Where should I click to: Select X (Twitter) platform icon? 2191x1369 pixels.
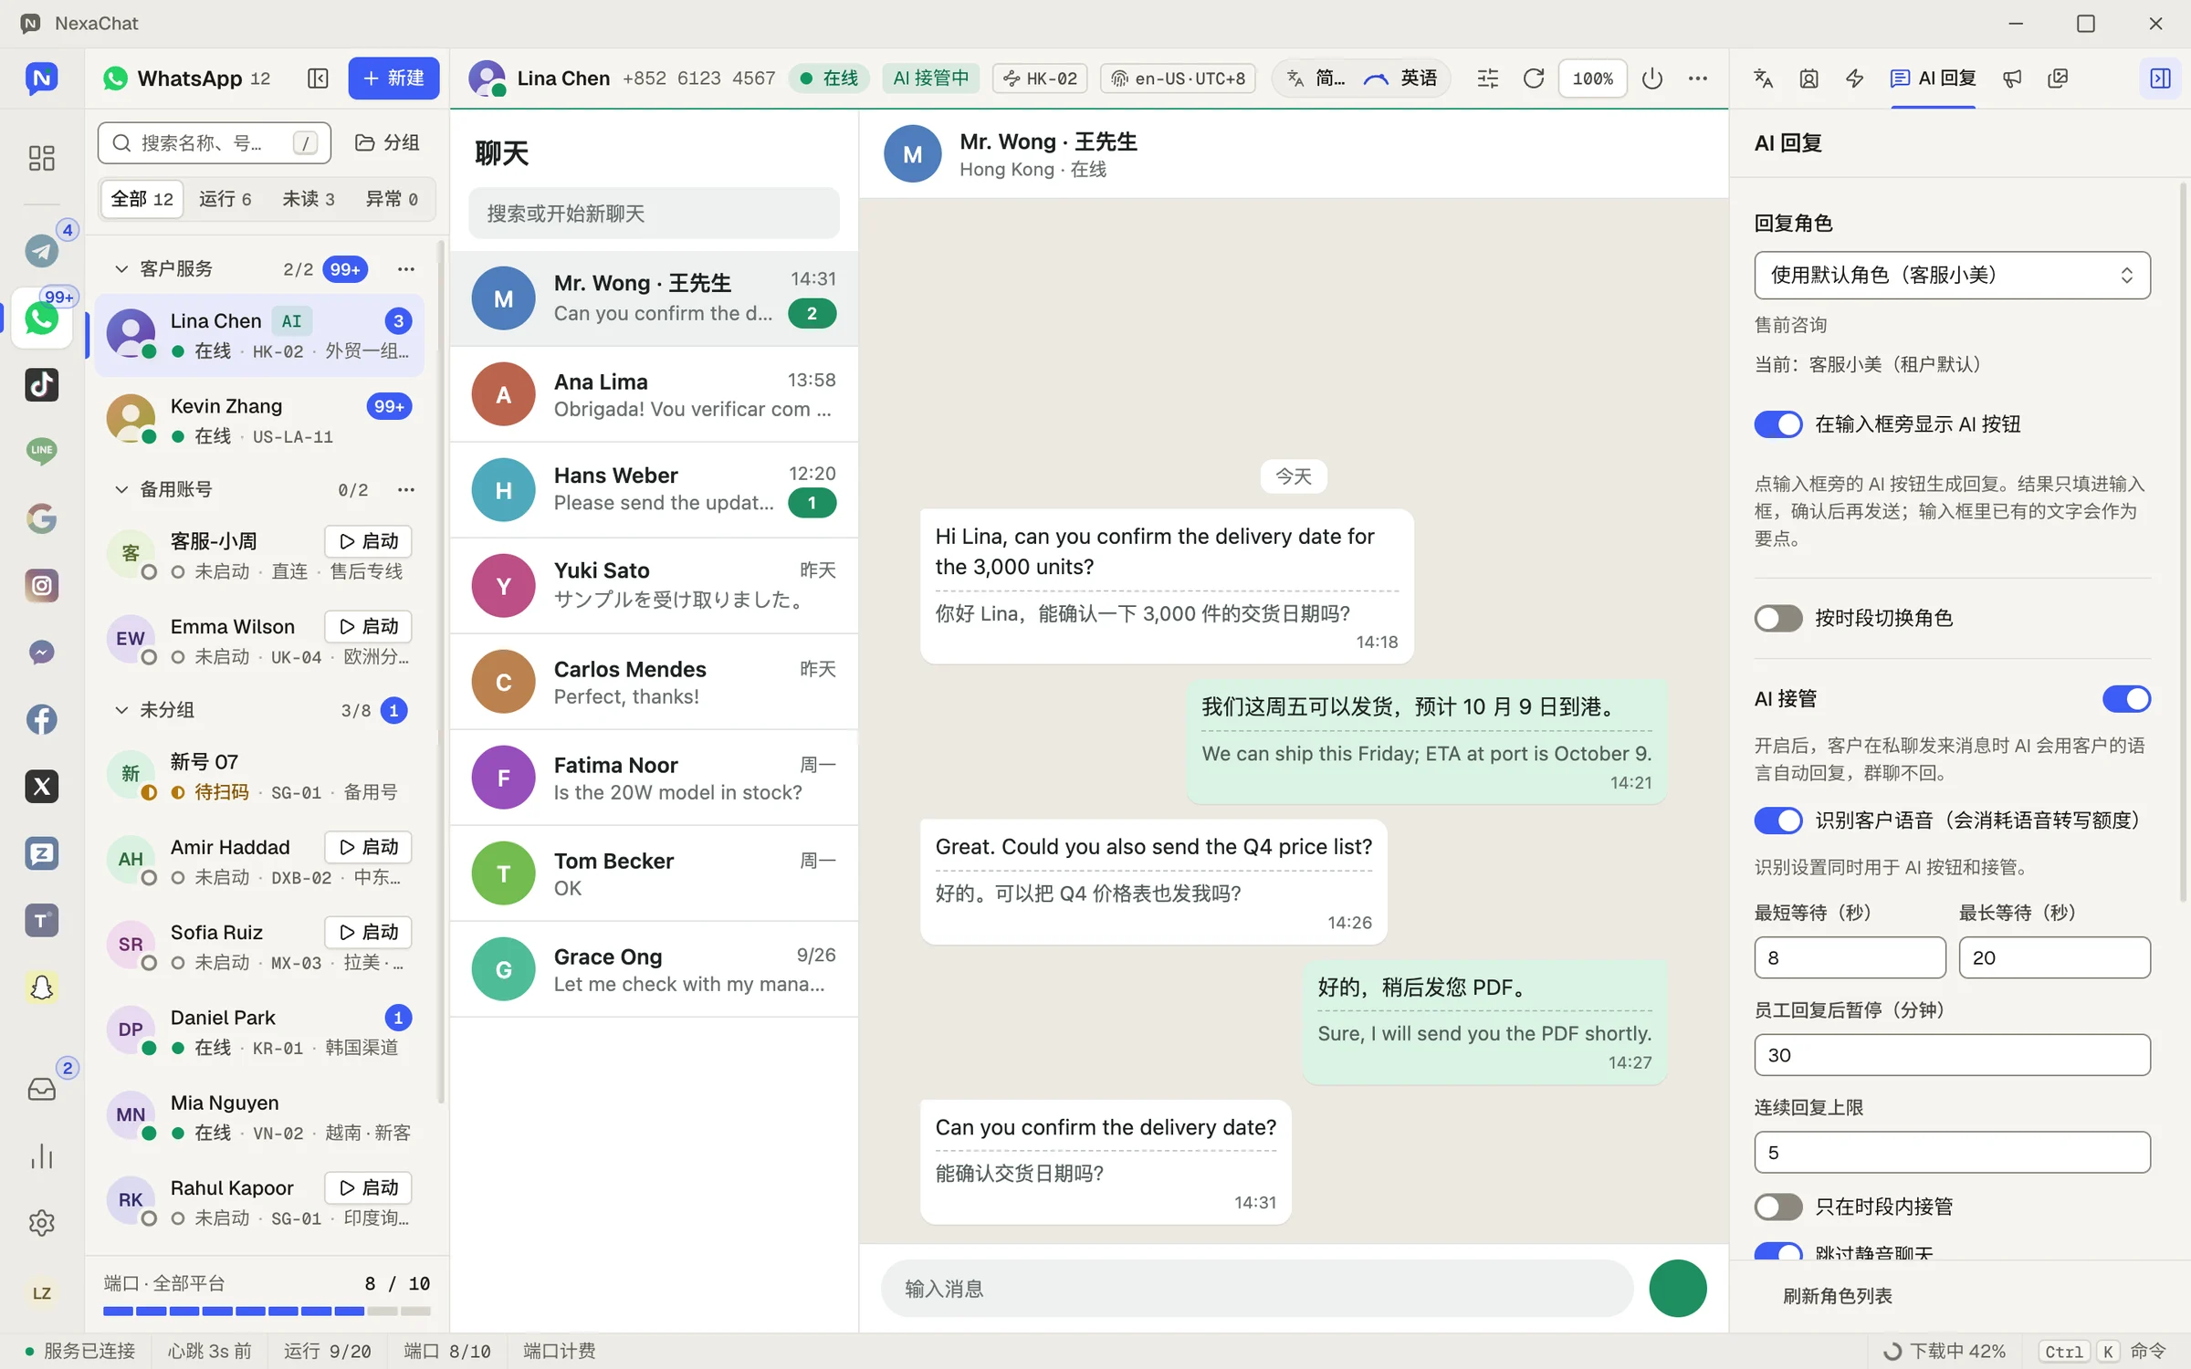(x=42, y=786)
